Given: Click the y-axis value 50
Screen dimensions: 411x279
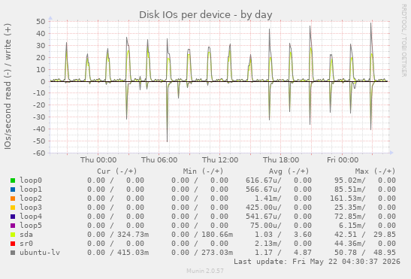Looking at the screenshot, I should 41,21.
